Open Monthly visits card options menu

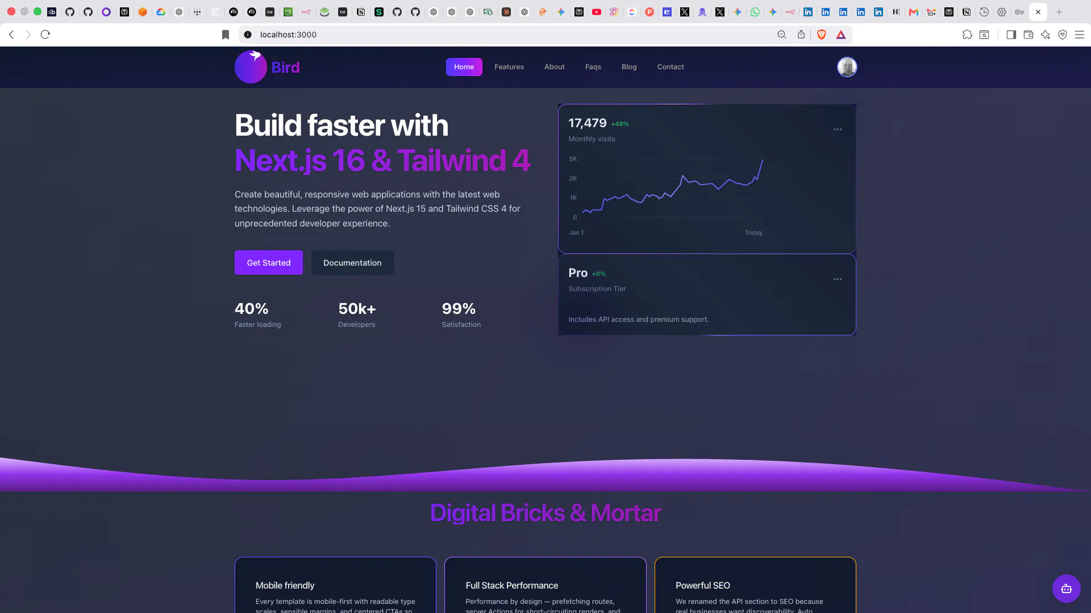838,129
